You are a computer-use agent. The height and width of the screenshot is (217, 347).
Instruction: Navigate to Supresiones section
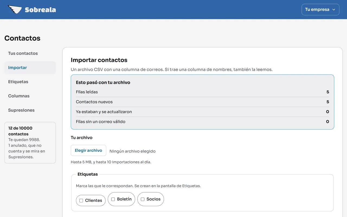pos(30,110)
